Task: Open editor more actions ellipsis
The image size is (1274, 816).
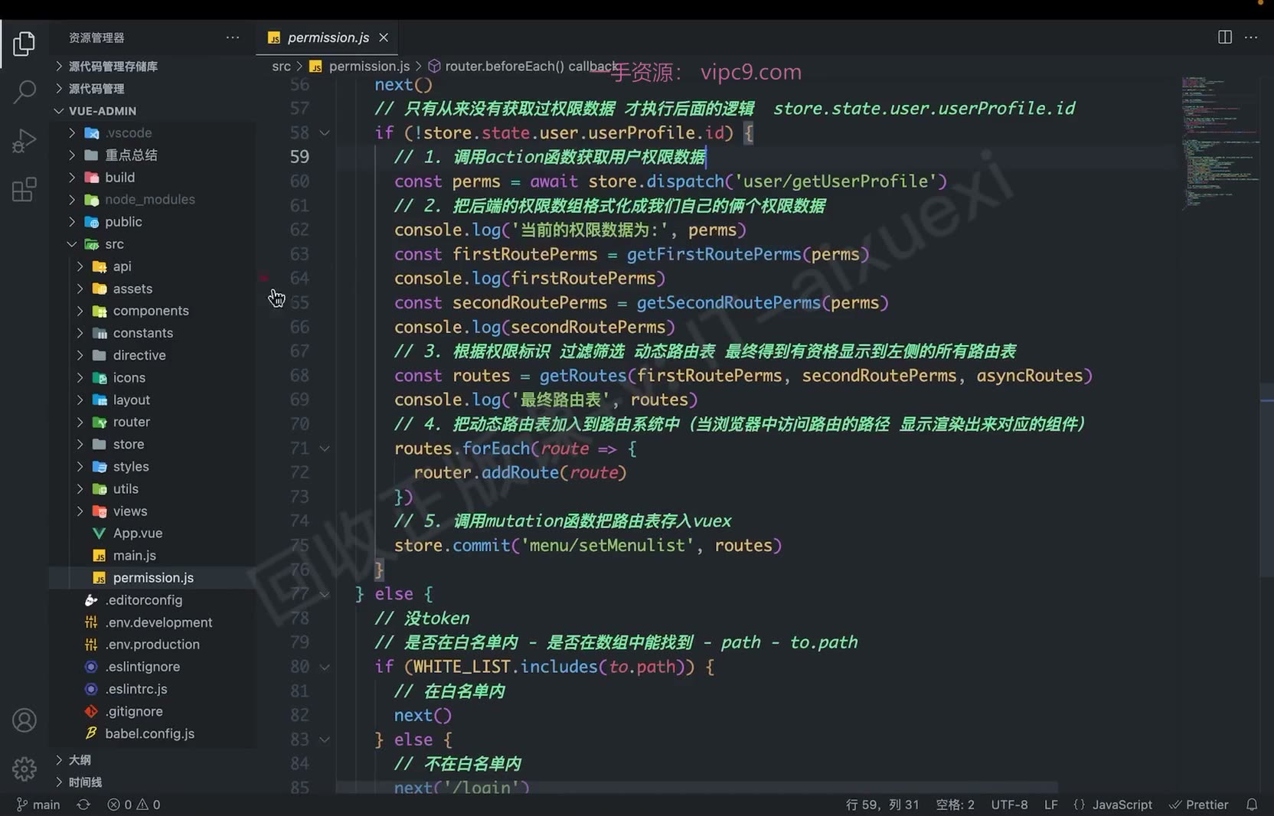Action: tap(1251, 38)
